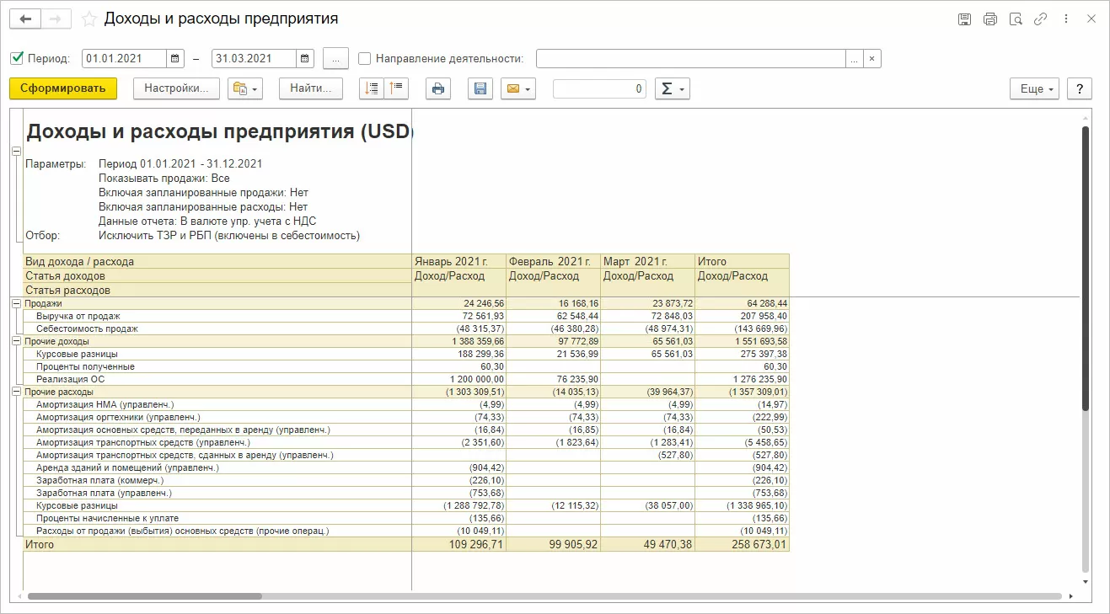Copy link to report with chain icon
This screenshot has width=1110, height=614.
click(1041, 19)
